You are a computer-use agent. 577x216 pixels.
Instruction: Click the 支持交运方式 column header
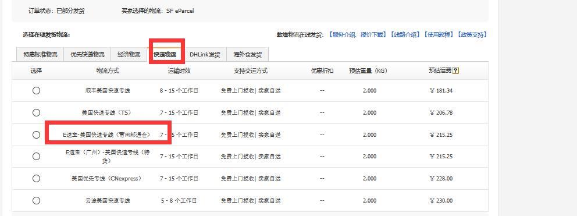tap(251, 71)
